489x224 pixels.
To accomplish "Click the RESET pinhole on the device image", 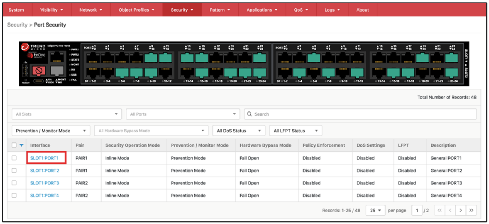I will pos(26,80).
